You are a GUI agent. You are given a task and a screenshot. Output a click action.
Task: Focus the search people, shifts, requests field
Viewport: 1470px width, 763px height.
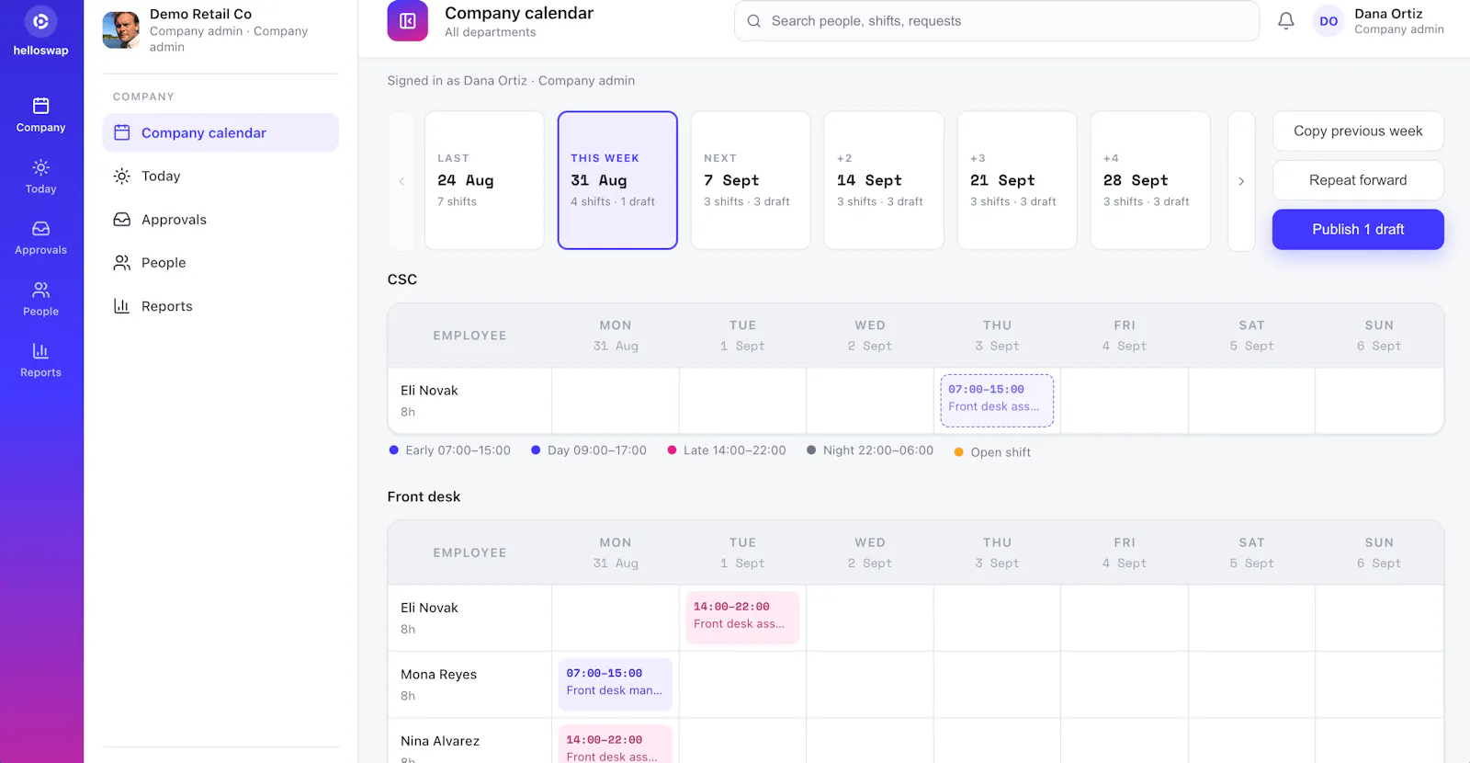pyautogui.click(x=997, y=21)
